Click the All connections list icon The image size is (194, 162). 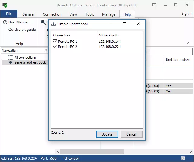point(11,58)
